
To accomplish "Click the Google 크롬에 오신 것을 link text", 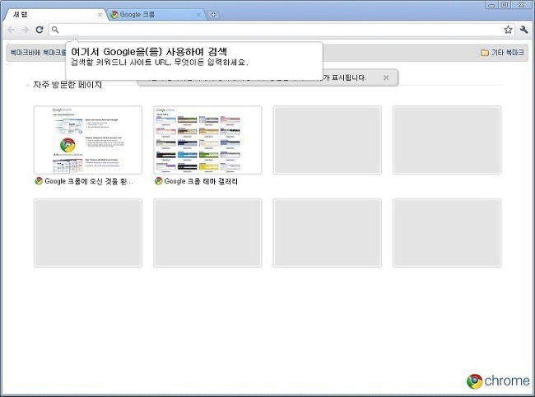I will 89,181.
